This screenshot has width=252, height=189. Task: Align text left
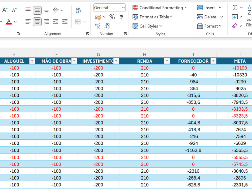[28, 21]
